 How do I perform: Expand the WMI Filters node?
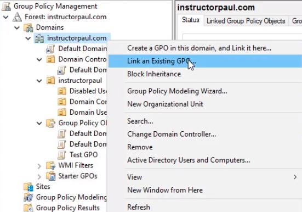point(39,166)
